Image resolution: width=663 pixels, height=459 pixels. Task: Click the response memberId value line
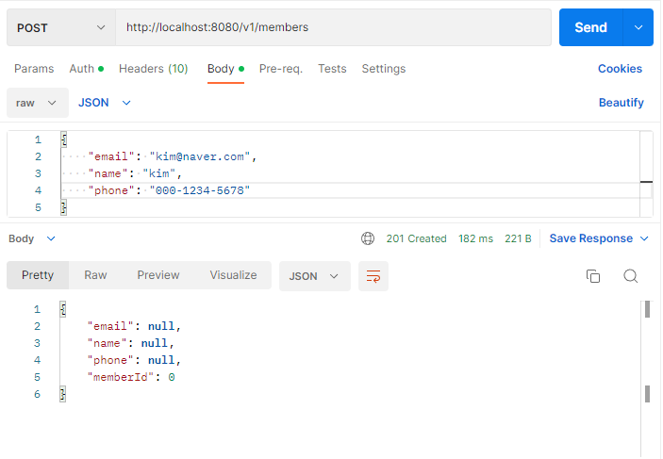[131, 377]
